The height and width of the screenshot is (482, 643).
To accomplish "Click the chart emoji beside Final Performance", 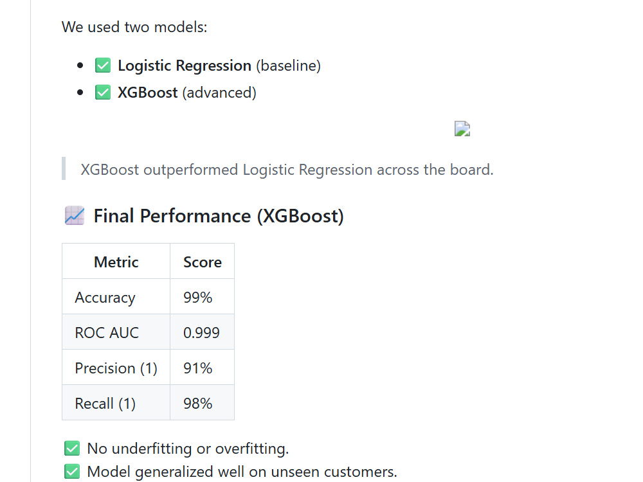I will point(75,215).
